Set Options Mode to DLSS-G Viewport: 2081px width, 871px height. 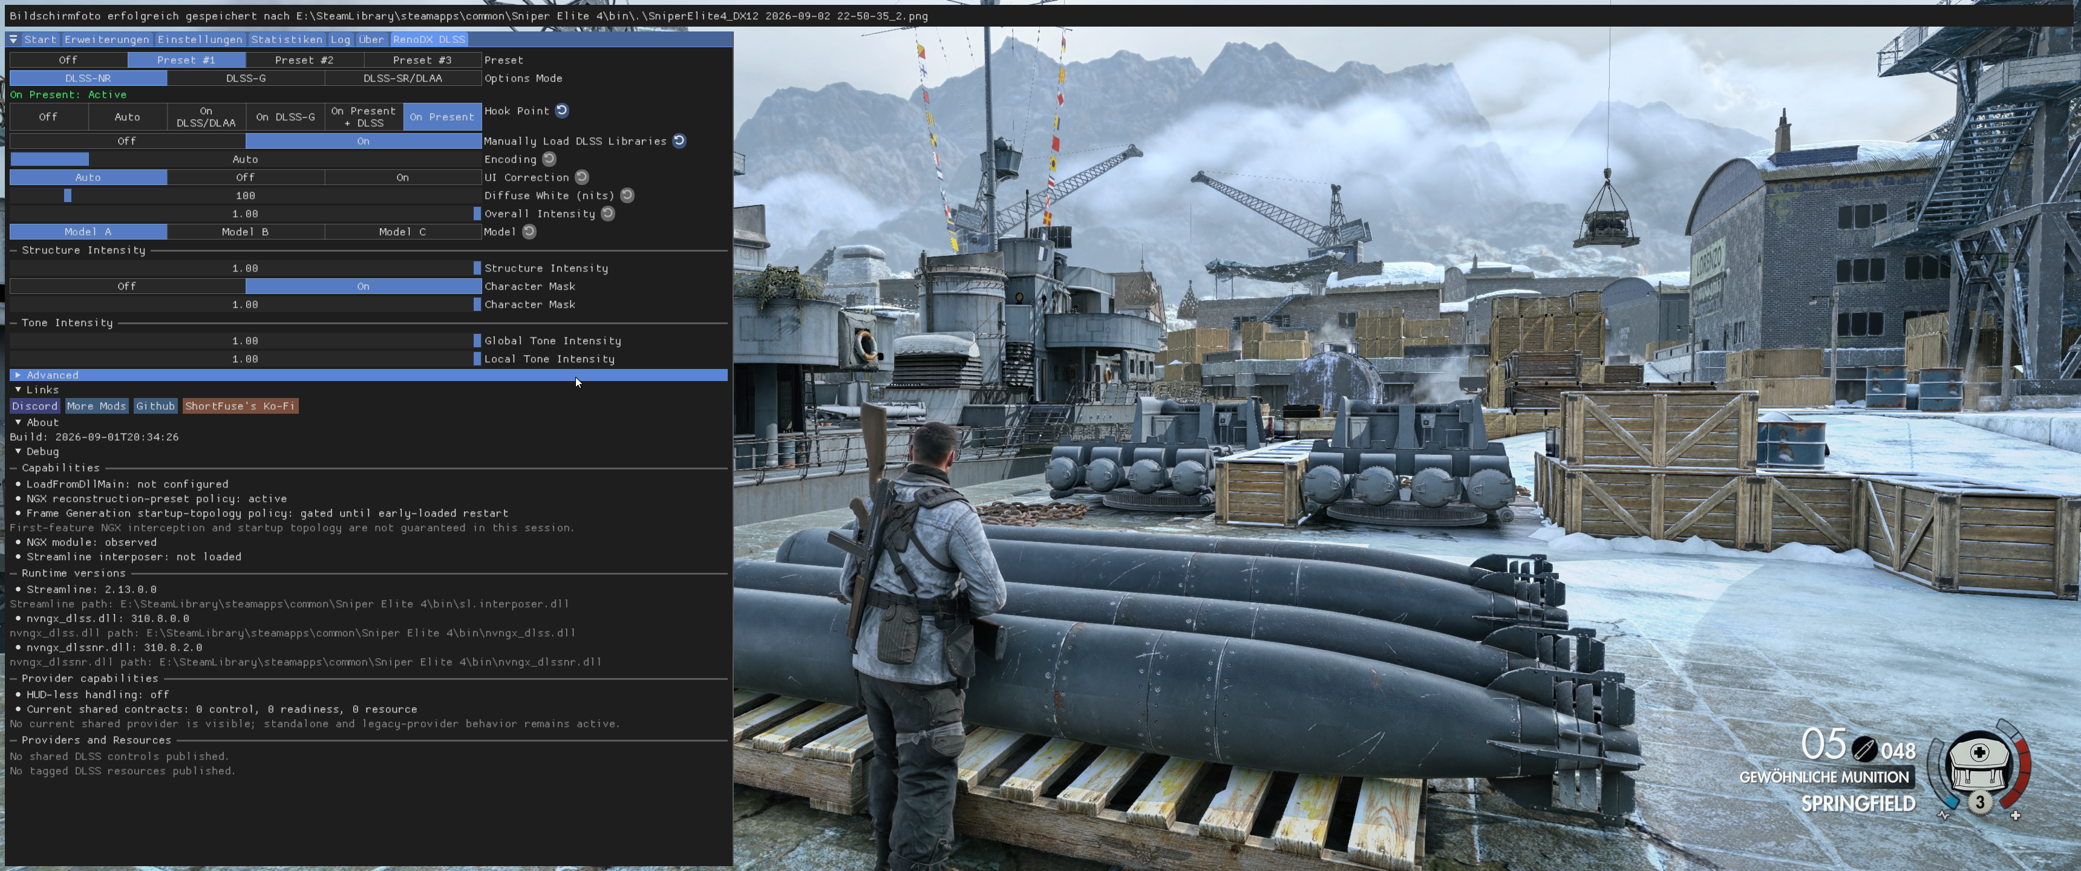pos(246,79)
